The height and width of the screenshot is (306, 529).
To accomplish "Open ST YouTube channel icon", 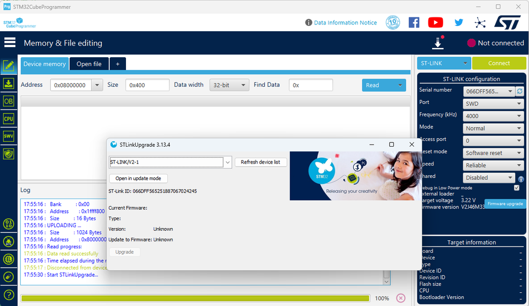I will pos(436,23).
